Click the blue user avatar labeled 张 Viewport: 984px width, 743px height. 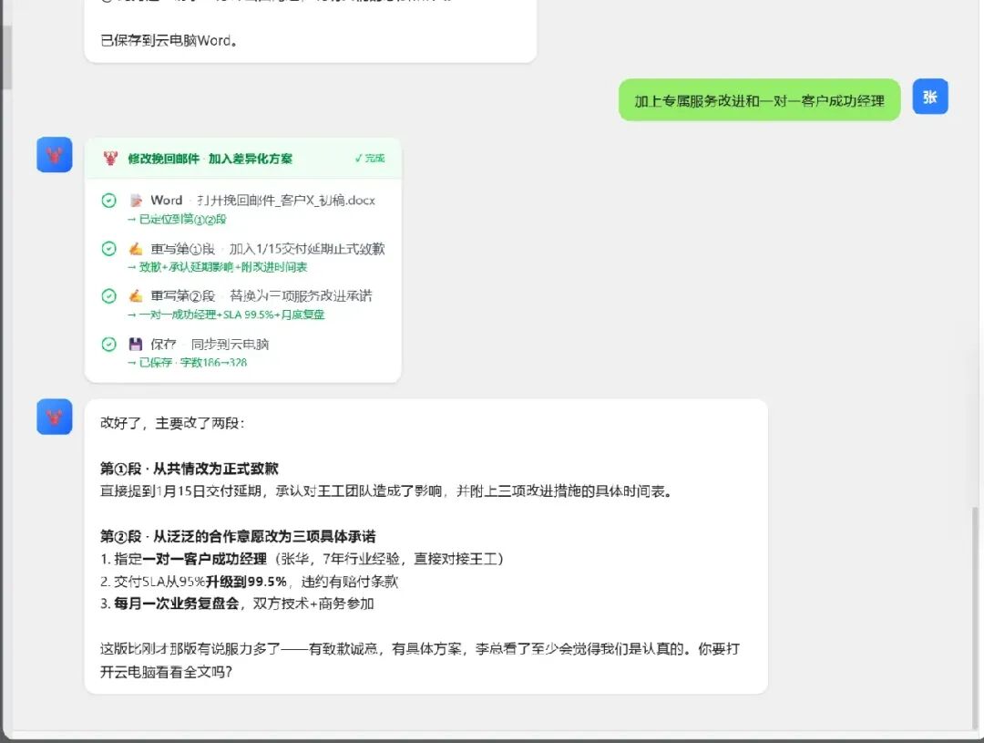(930, 97)
